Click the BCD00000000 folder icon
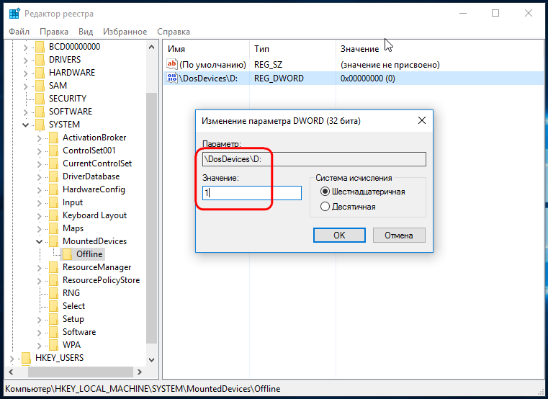Screen dimensions: 548x399 pyautogui.click(x=40, y=47)
